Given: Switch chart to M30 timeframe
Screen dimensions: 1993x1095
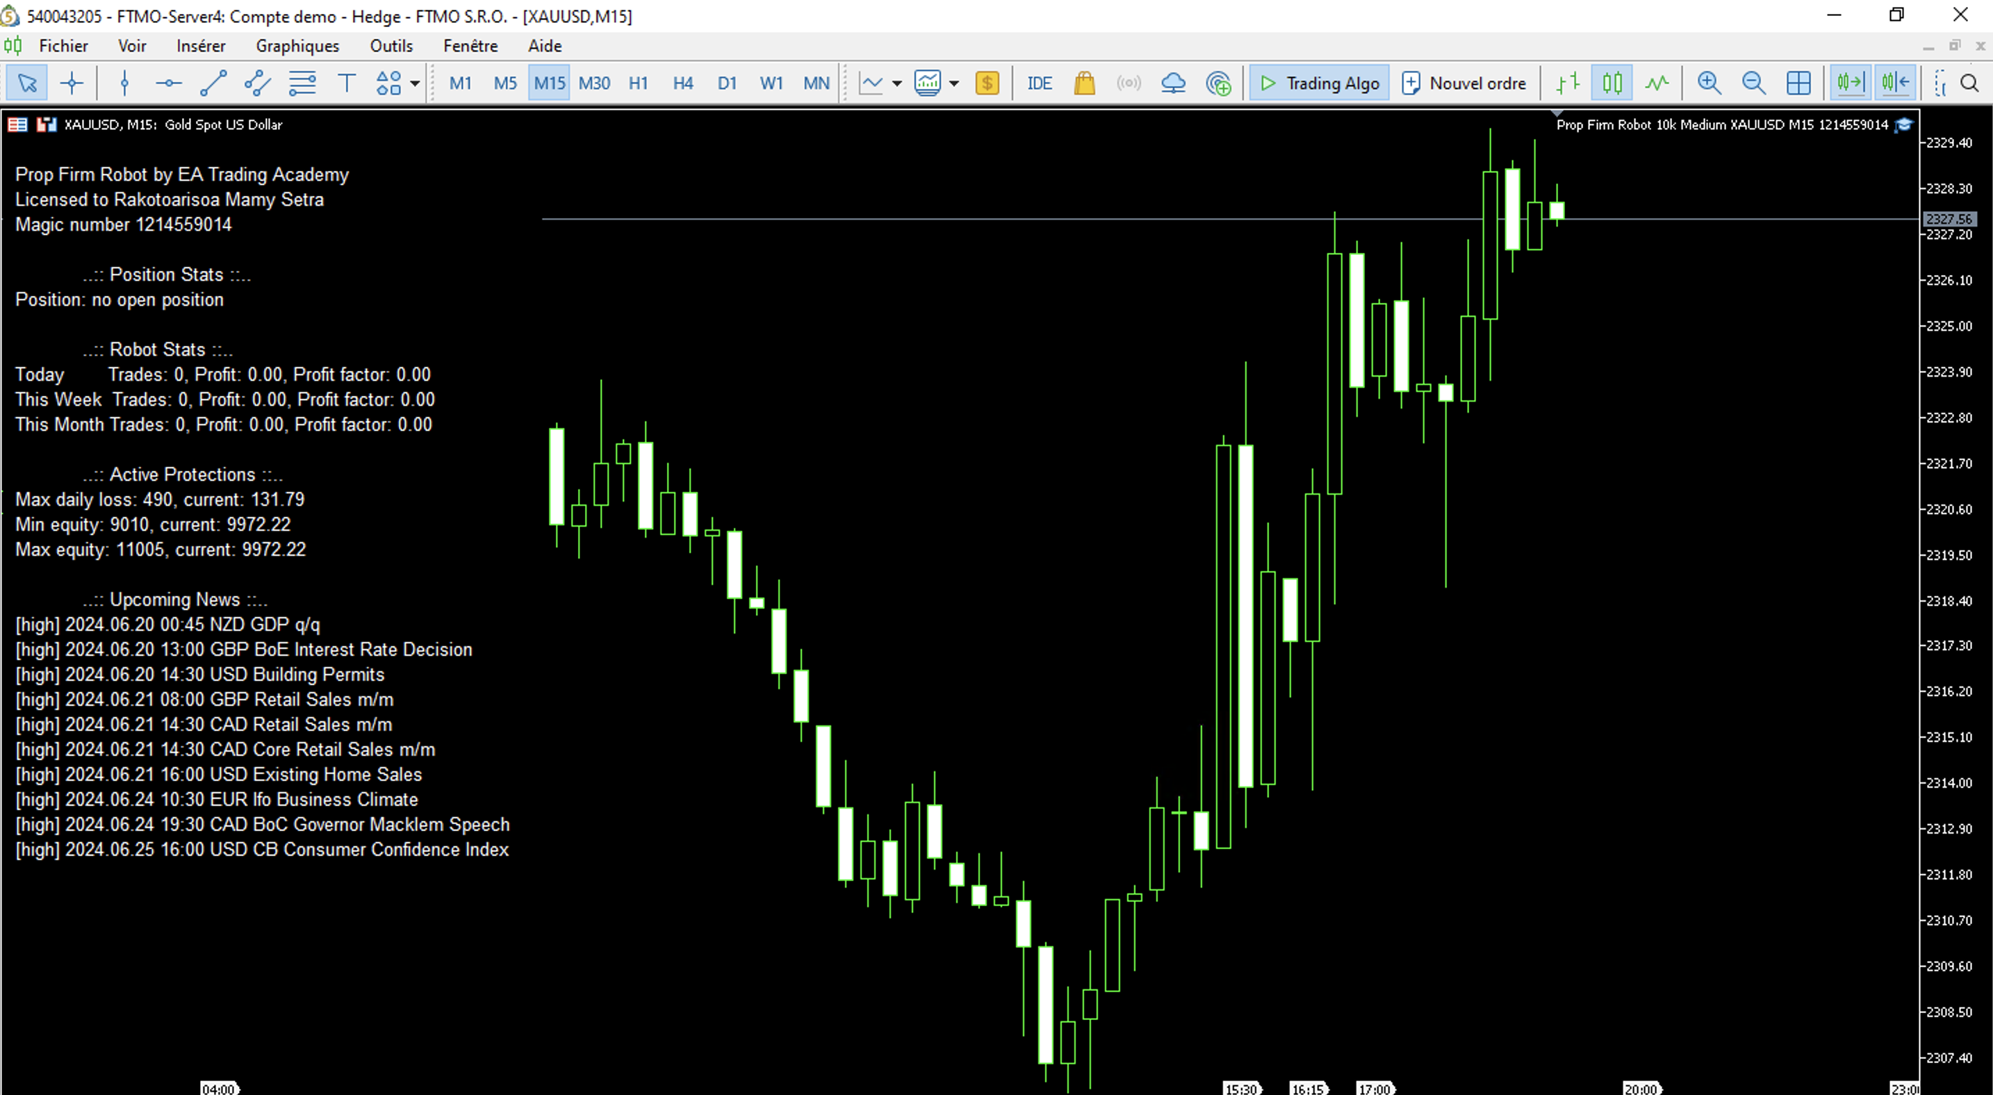Looking at the screenshot, I should pyautogui.click(x=594, y=83).
